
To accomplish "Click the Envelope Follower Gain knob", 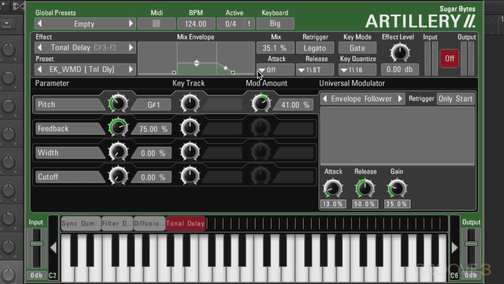I will [x=397, y=189].
